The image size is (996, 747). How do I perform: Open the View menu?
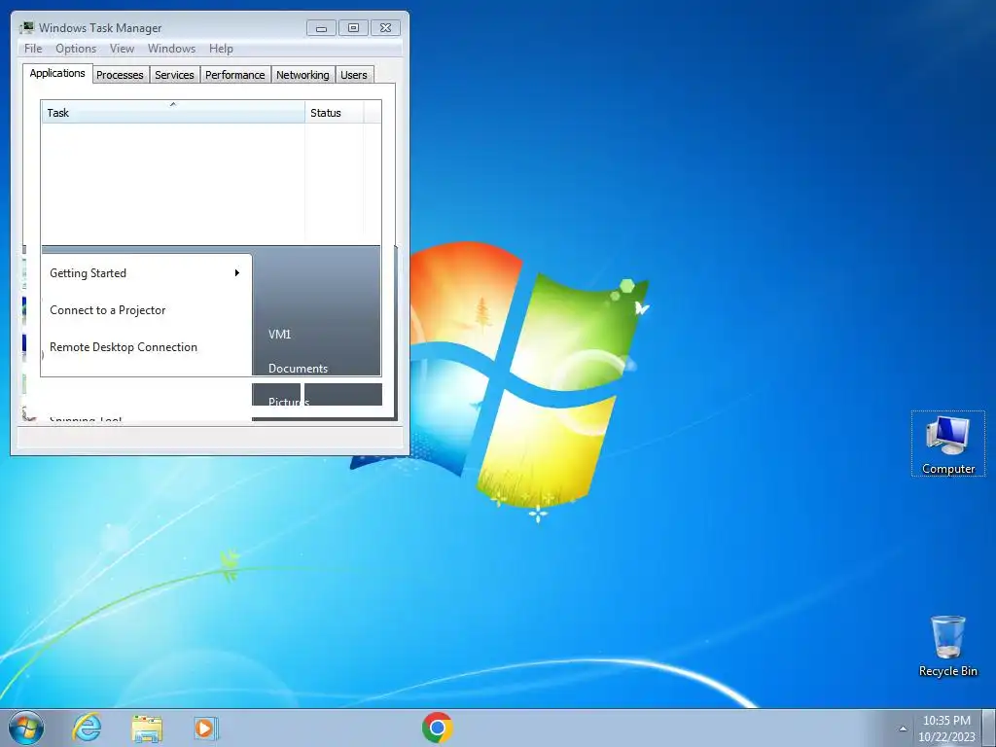pyautogui.click(x=122, y=49)
